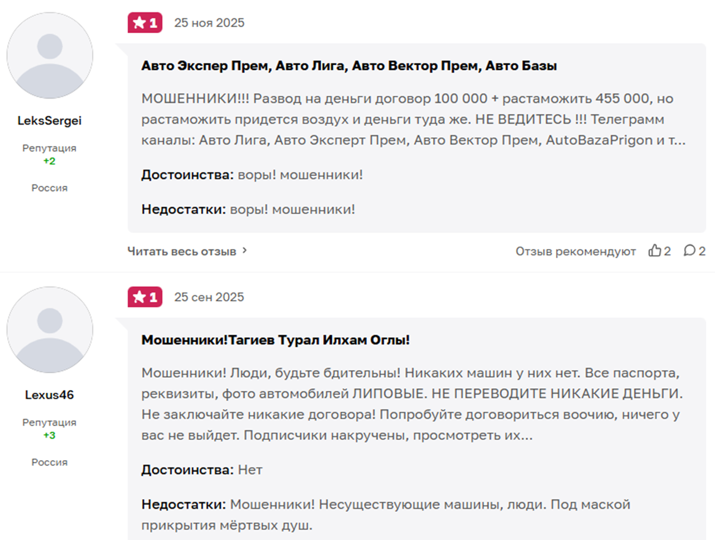Open review titled Мошенники!Тагиев Турал Илхам Оглы!
715x540 pixels.
point(275,340)
